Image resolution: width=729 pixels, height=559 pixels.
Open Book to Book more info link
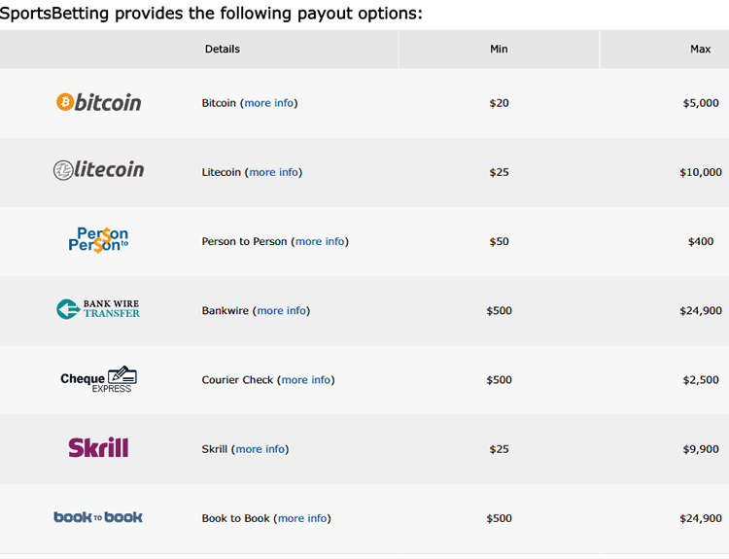click(x=302, y=518)
